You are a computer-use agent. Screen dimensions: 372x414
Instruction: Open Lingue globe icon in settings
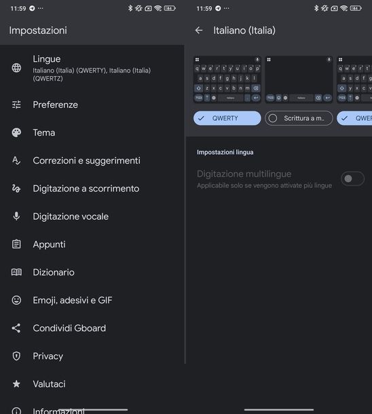[16, 68]
